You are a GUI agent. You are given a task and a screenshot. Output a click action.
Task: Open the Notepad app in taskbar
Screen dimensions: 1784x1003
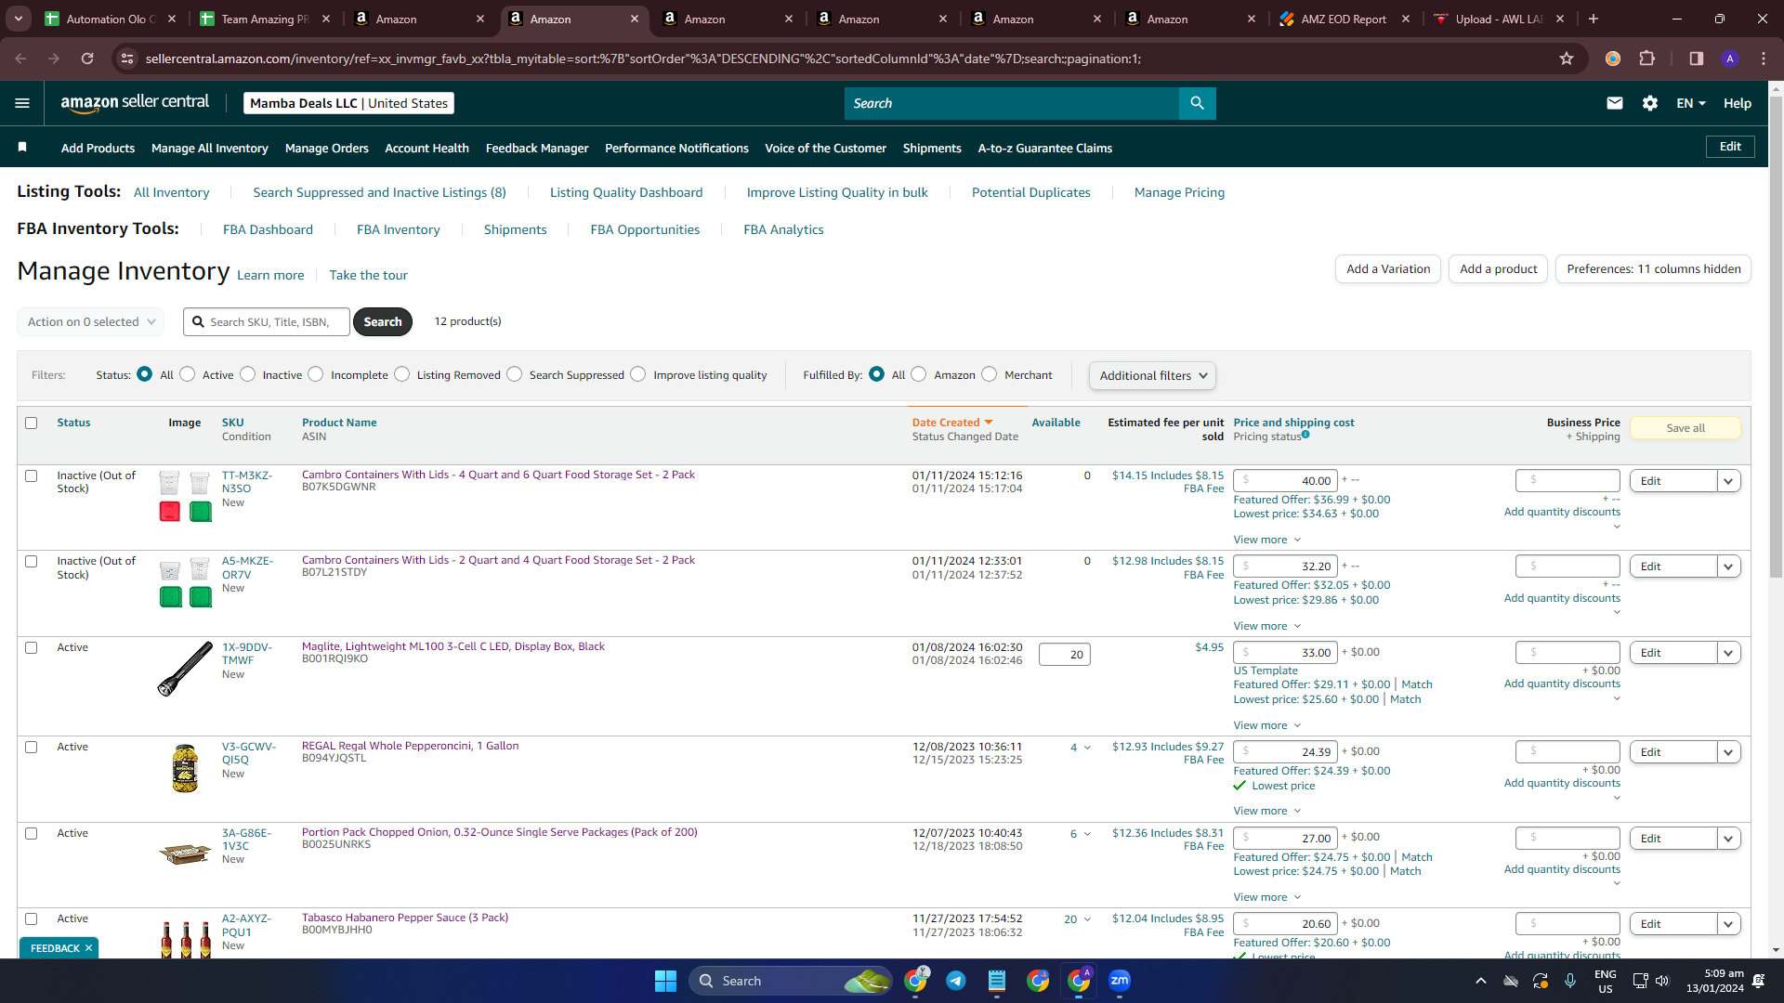click(x=997, y=981)
